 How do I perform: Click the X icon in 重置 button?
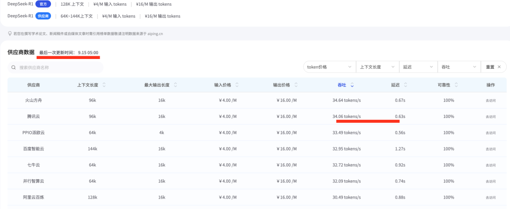(499, 67)
